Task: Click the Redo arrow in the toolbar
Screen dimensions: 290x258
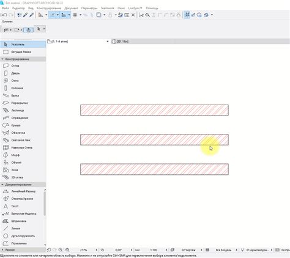Action: 11,15
